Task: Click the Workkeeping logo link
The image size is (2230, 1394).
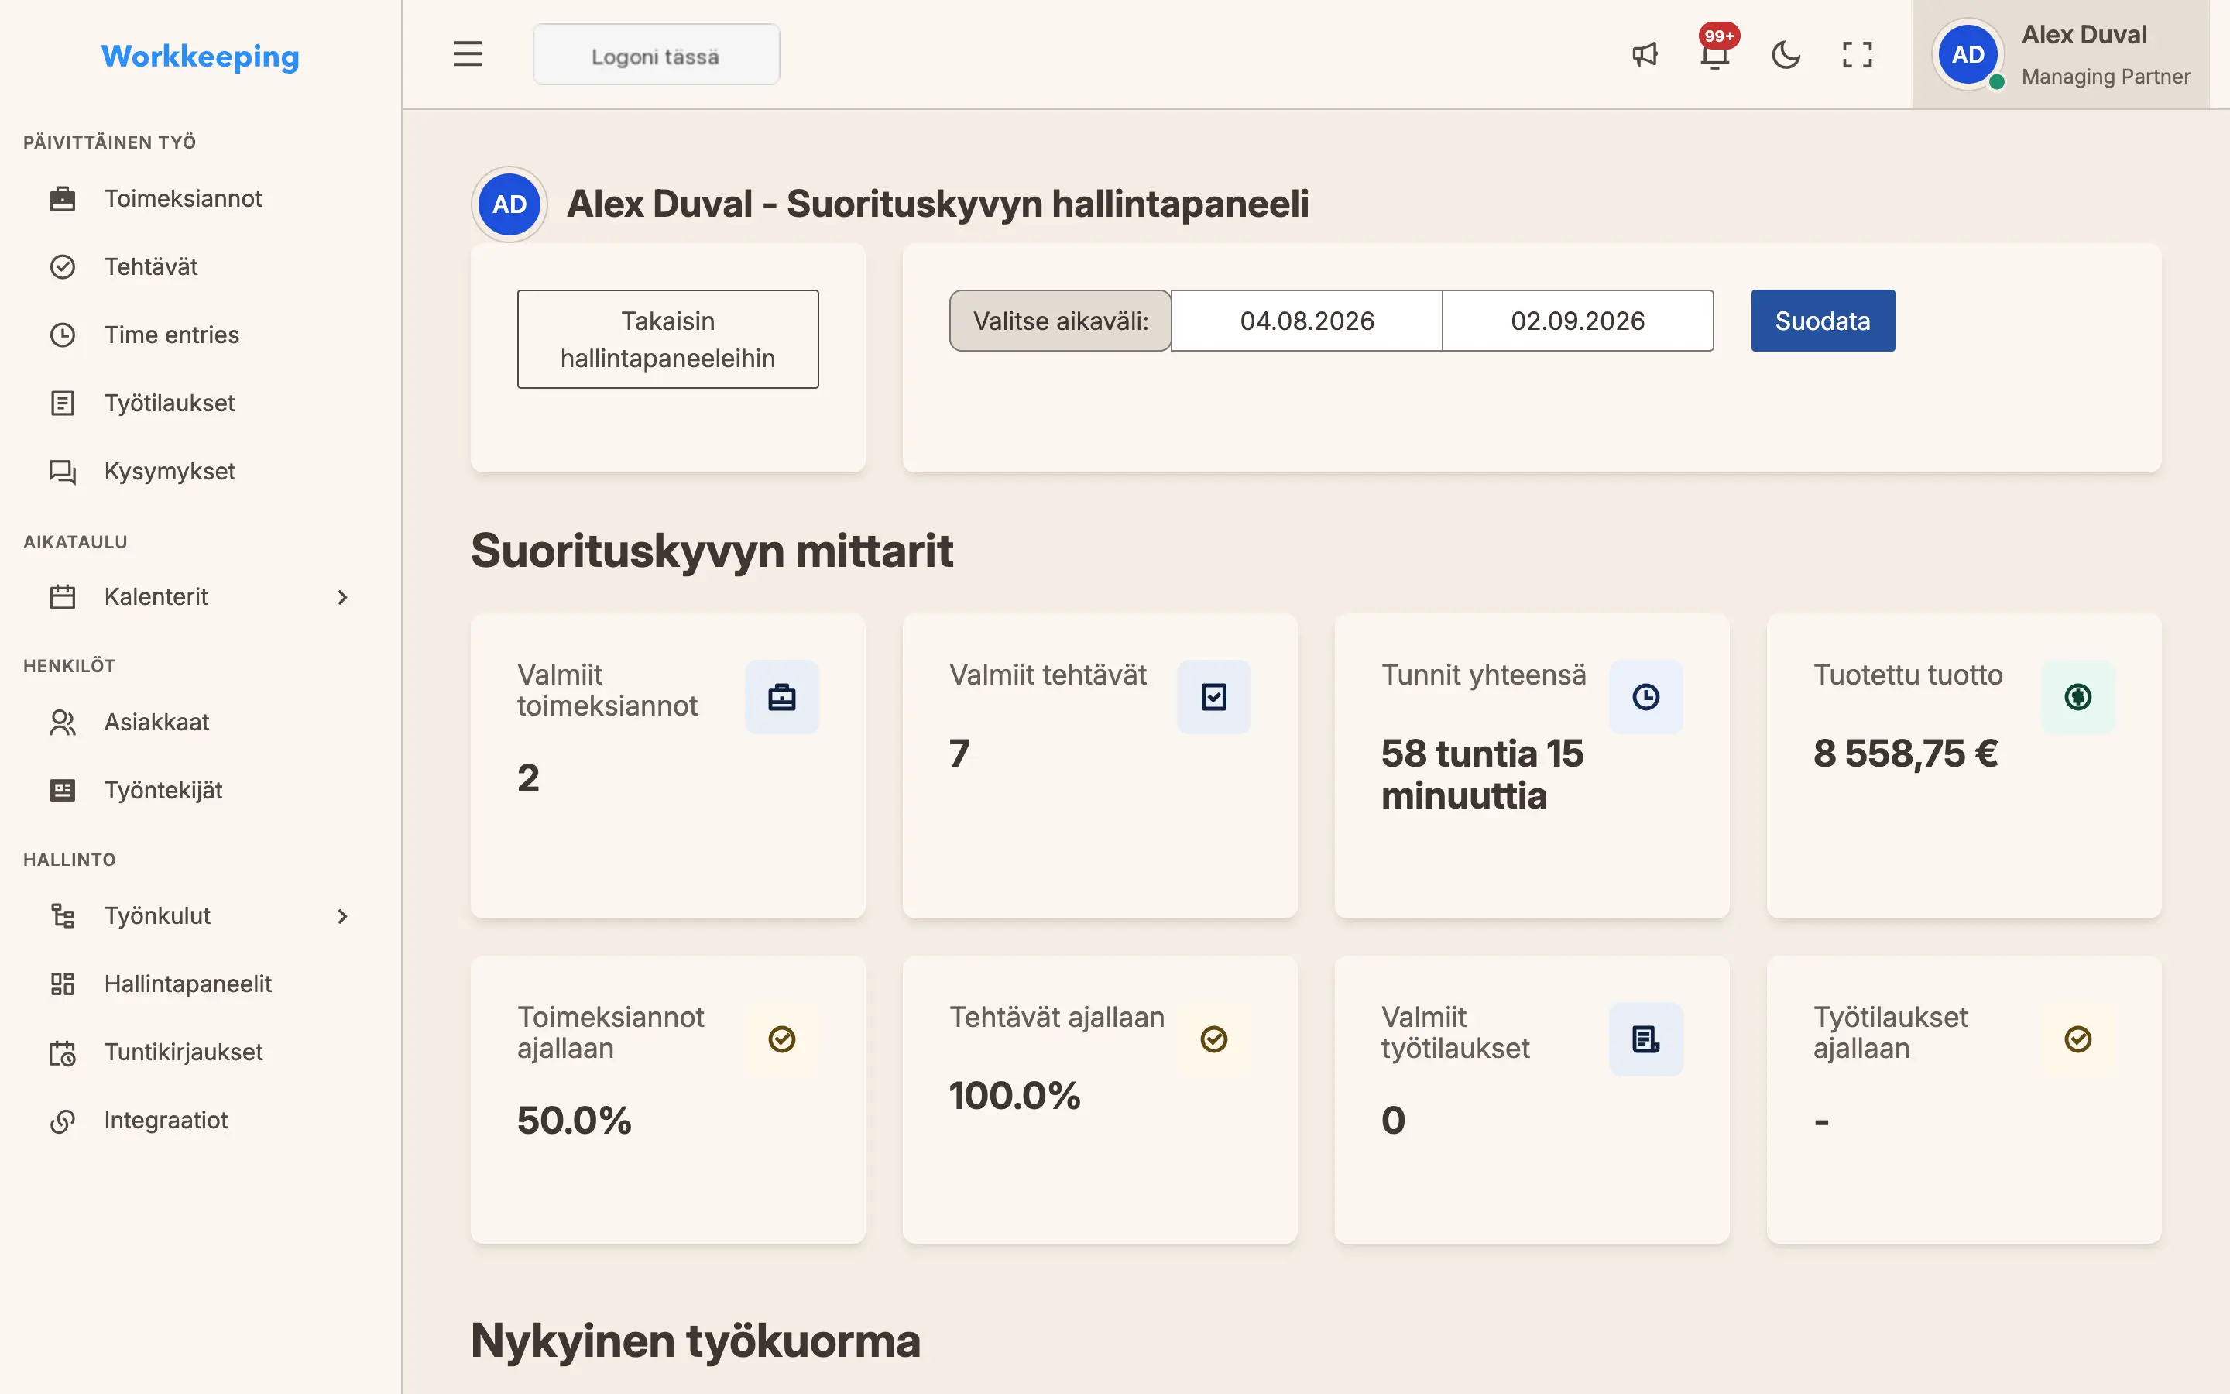Action: (x=200, y=57)
